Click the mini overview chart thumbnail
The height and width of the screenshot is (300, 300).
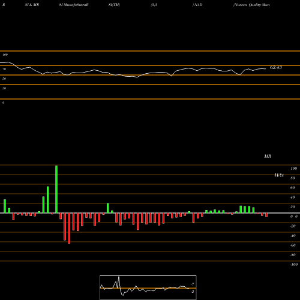[148, 287]
